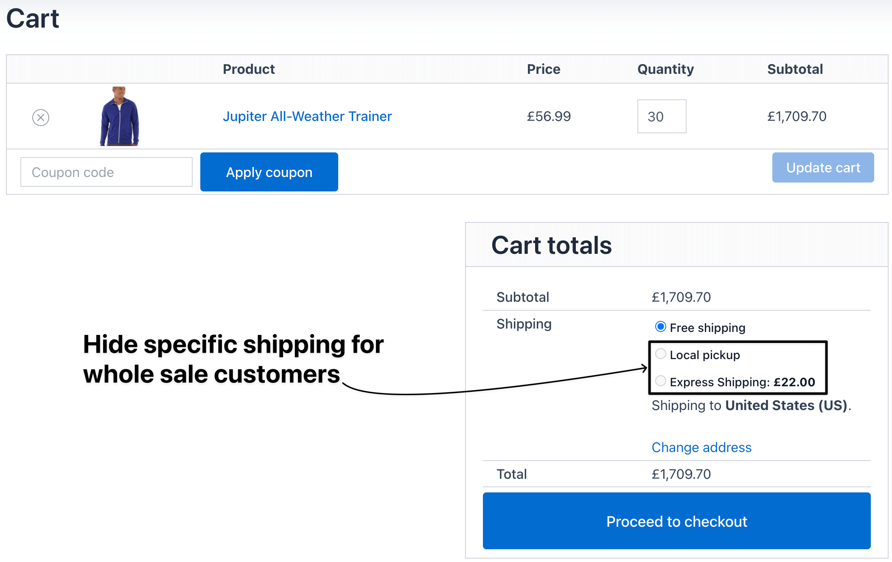The height and width of the screenshot is (562, 892).
Task: Open the blue jacket product thumbnail
Action: [119, 116]
